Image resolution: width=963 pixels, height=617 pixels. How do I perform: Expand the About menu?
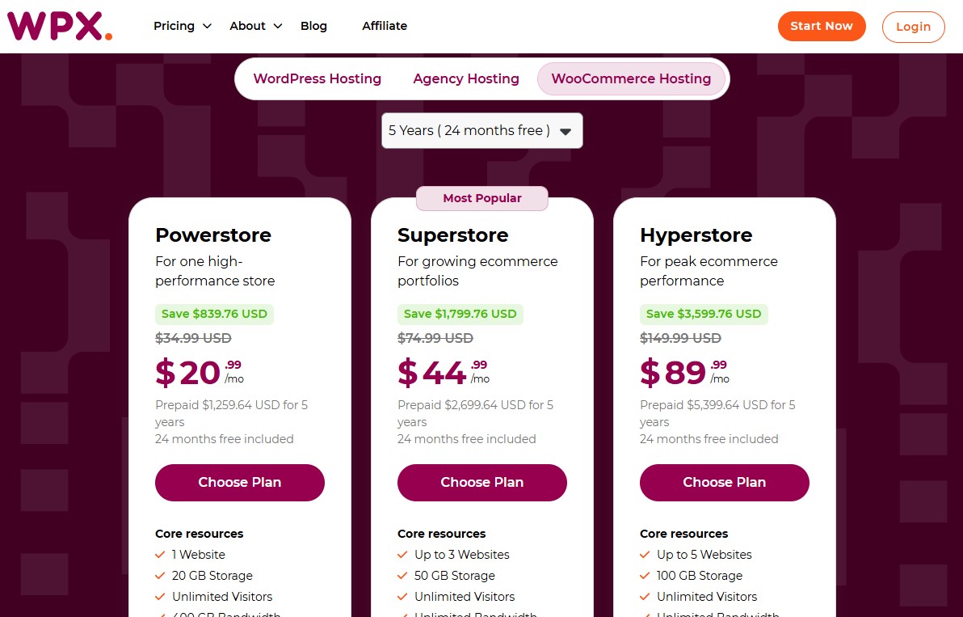pyautogui.click(x=254, y=26)
